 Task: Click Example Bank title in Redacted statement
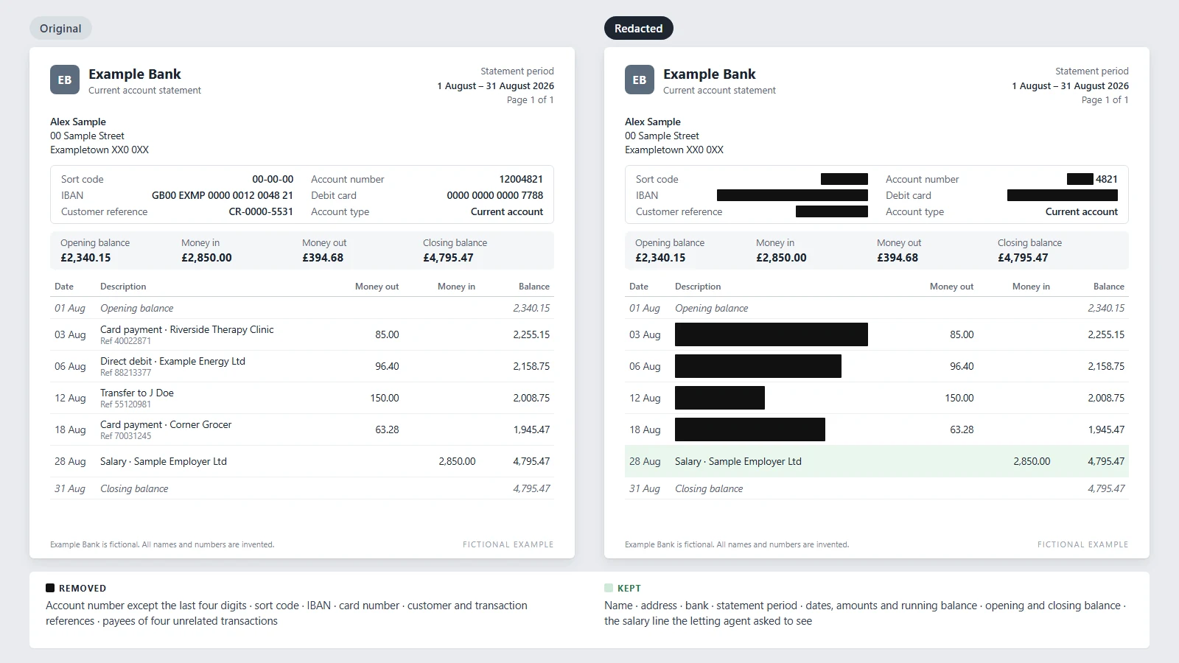click(710, 74)
